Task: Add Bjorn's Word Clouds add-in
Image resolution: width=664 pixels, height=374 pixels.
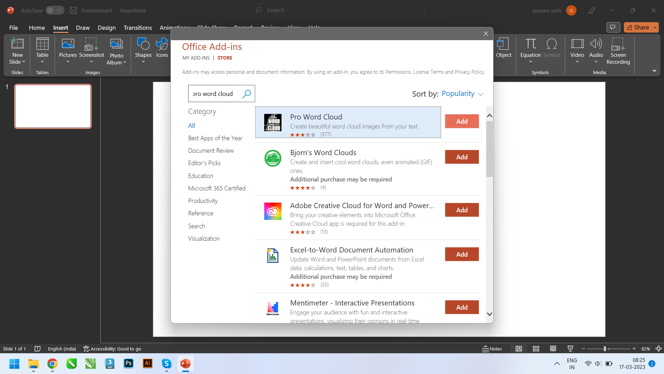Action: tap(462, 157)
